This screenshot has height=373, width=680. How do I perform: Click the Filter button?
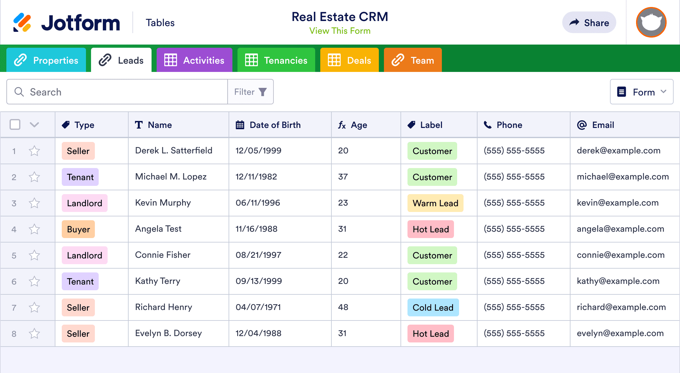[251, 92]
